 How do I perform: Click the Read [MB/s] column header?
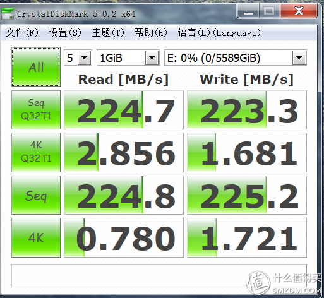[123, 80]
